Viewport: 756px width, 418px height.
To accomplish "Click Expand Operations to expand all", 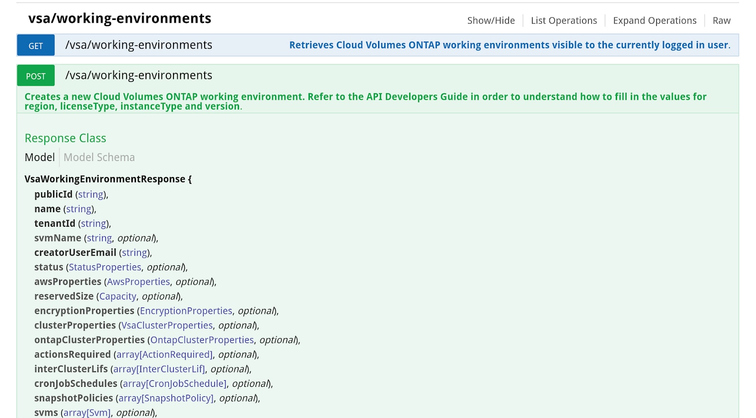I will 654,20.
